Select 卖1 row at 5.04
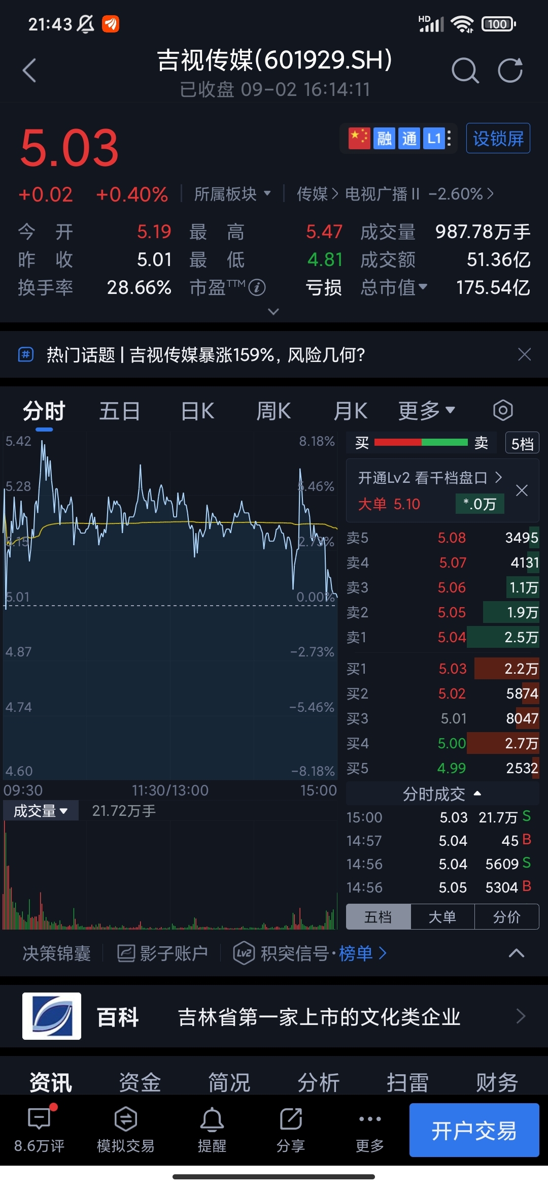The width and height of the screenshot is (548, 1188). (442, 637)
